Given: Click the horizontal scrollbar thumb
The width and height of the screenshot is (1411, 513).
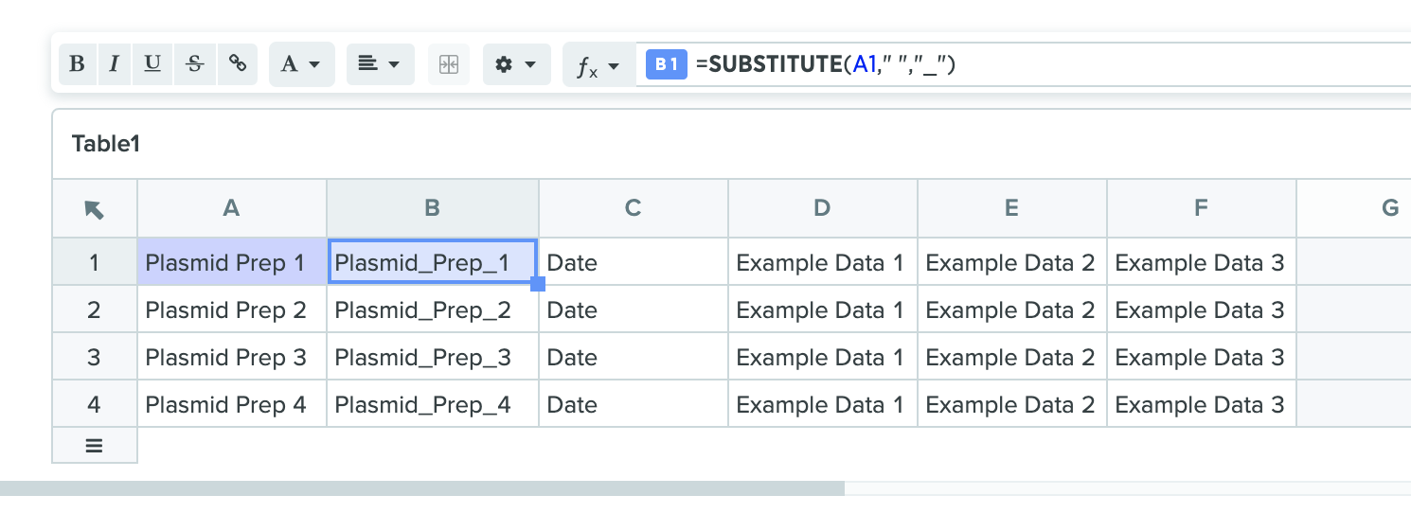Looking at the screenshot, I should 422,488.
